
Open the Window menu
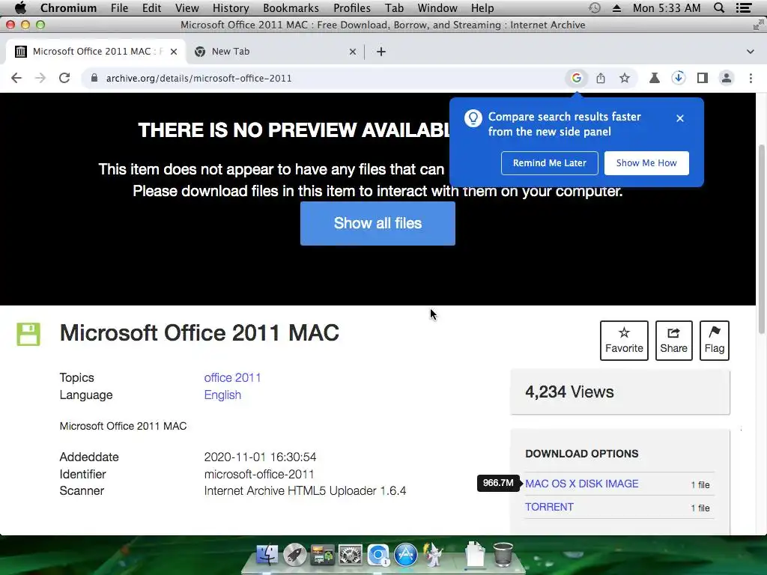437,7
